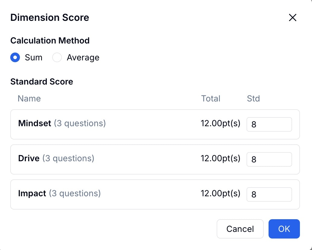Click the Mindset standard score input

tap(269, 124)
